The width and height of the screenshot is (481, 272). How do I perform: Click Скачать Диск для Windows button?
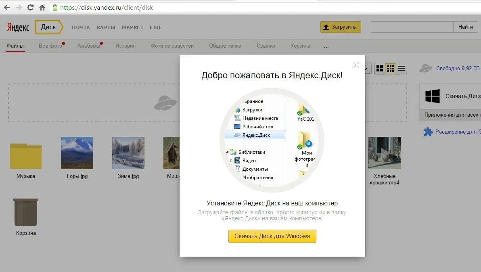pyautogui.click(x=272, y=236)
